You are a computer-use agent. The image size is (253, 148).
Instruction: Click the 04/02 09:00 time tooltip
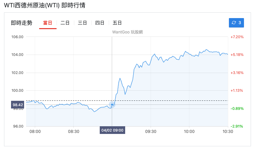click(x=112, y=130)
